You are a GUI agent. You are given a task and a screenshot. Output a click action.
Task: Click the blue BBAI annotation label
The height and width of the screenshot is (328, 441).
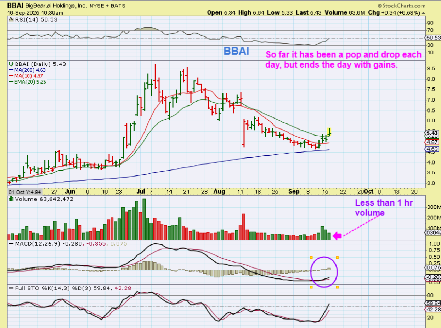[236, 51]
